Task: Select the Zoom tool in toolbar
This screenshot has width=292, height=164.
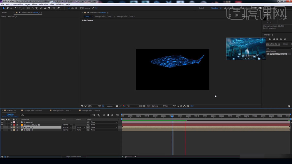Action: tap(11, 8)
